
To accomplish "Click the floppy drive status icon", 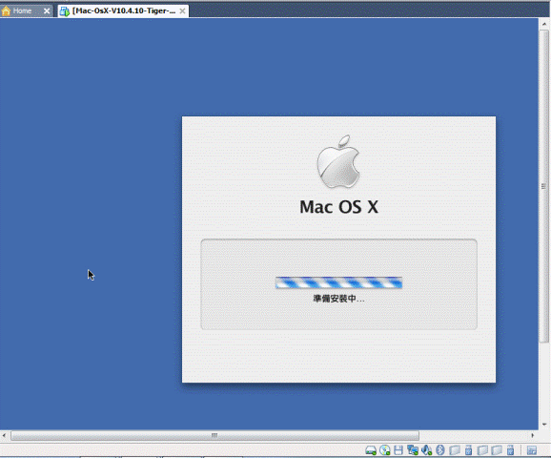I will (398, 450).
